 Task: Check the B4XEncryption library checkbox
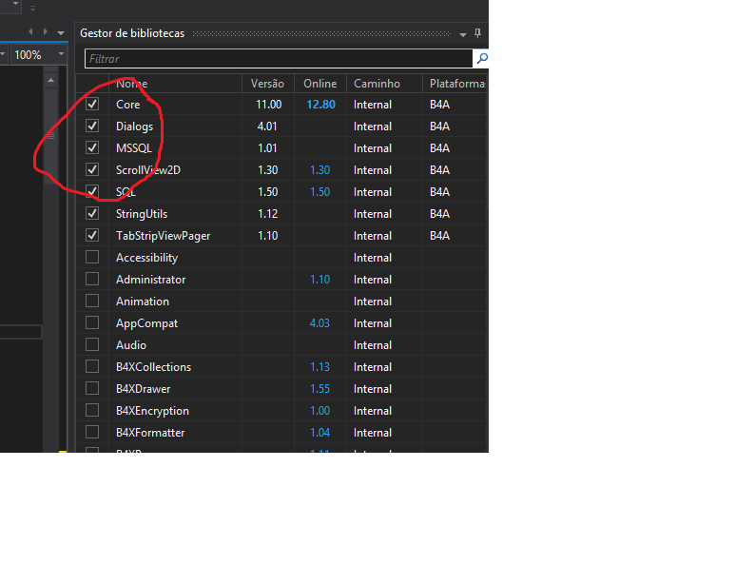[92, 411]
